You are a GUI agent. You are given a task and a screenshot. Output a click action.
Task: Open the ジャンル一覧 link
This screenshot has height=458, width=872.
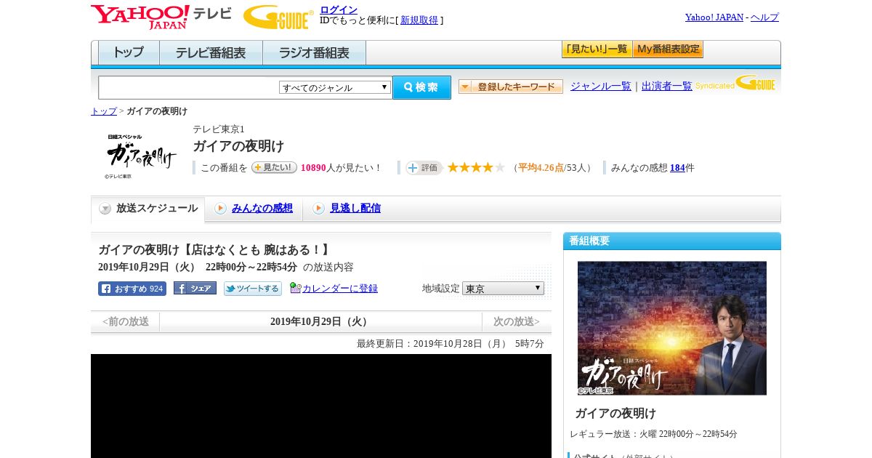601,87
